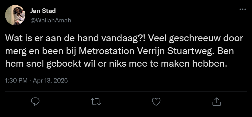This screenshot has height=117, width=252.
Task: Open the three-dot more options menu
Action: coord(242,9)
